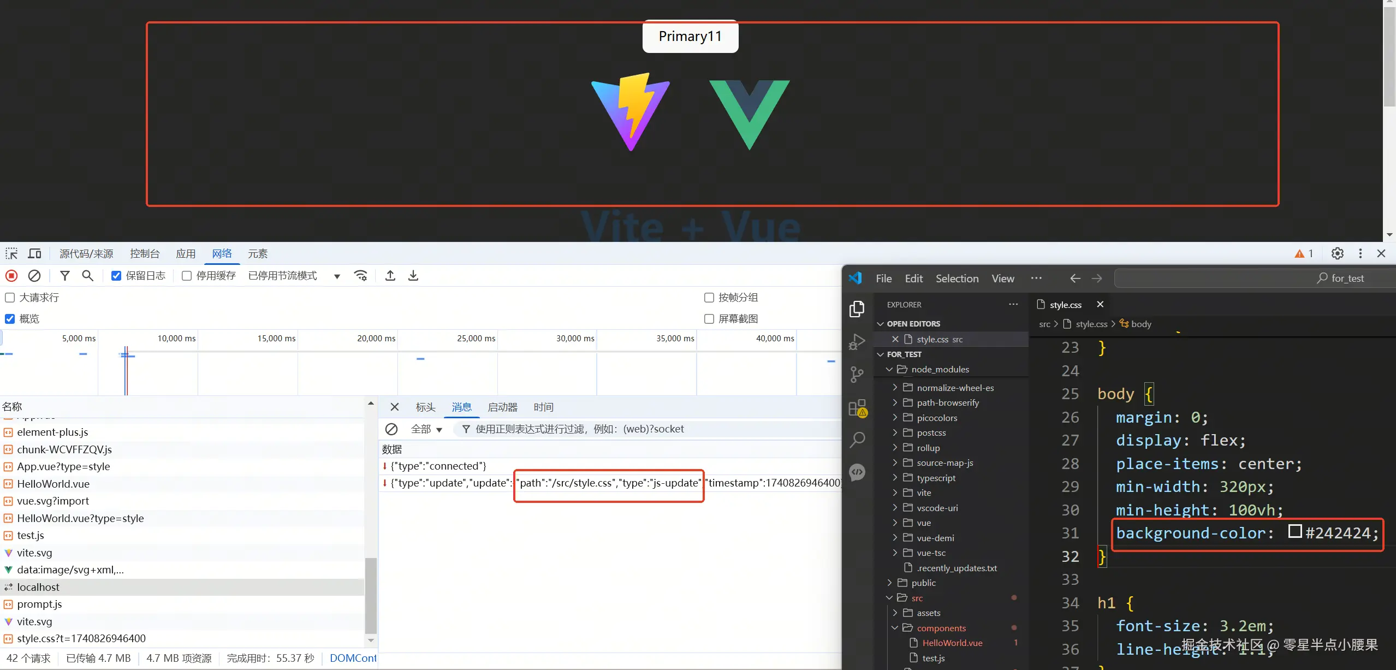Image resolution: width=1396 pixels, height=670 pixels.
Task: Expand the public folder in explorer
Action: pos(923,583)
